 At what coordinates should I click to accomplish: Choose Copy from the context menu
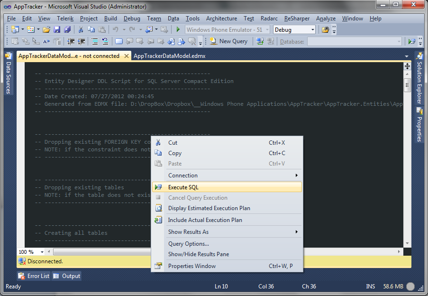(x=227, y=153)
